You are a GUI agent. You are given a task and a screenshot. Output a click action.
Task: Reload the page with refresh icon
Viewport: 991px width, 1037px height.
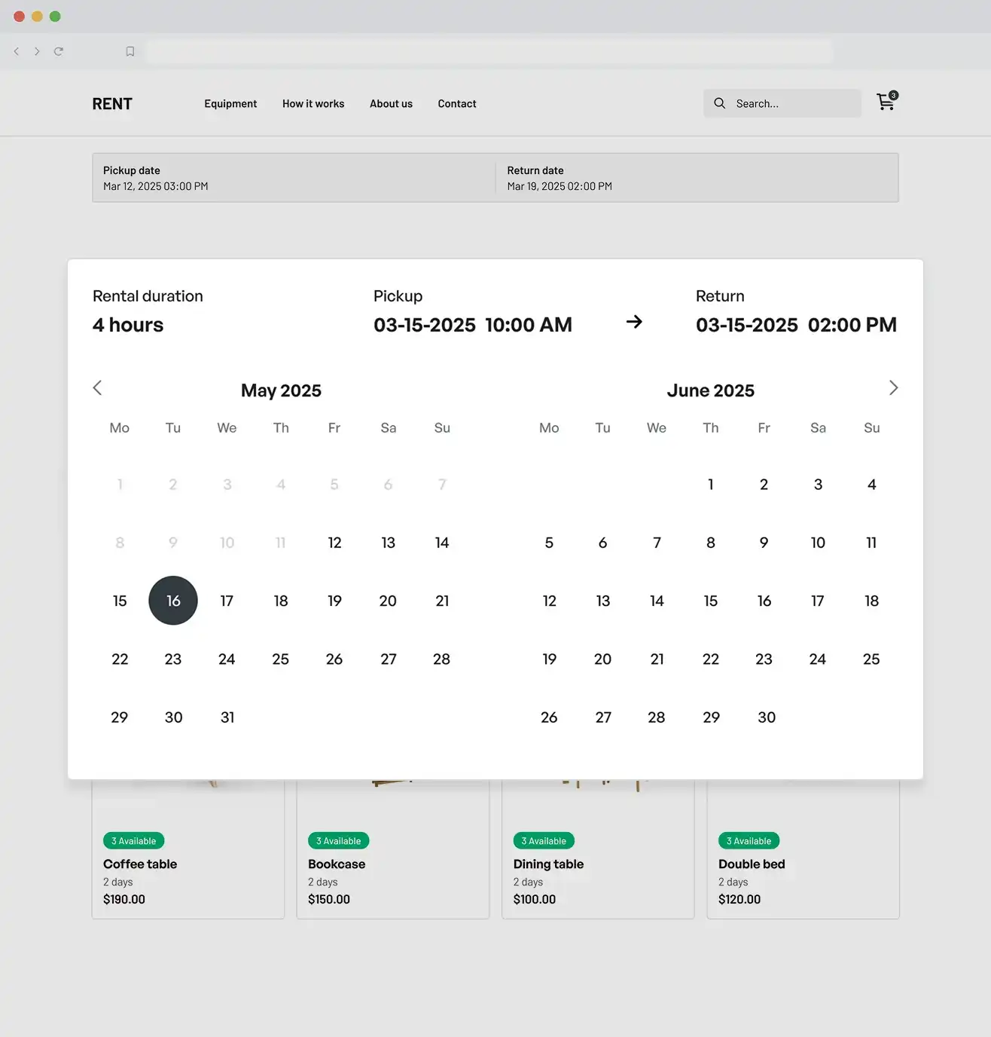(59, 51)
